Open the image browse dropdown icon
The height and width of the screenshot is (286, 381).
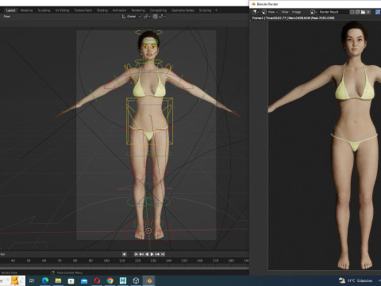[314, 12]
